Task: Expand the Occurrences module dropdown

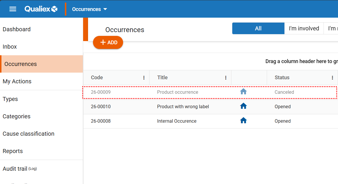Action: tap(89, 9)
